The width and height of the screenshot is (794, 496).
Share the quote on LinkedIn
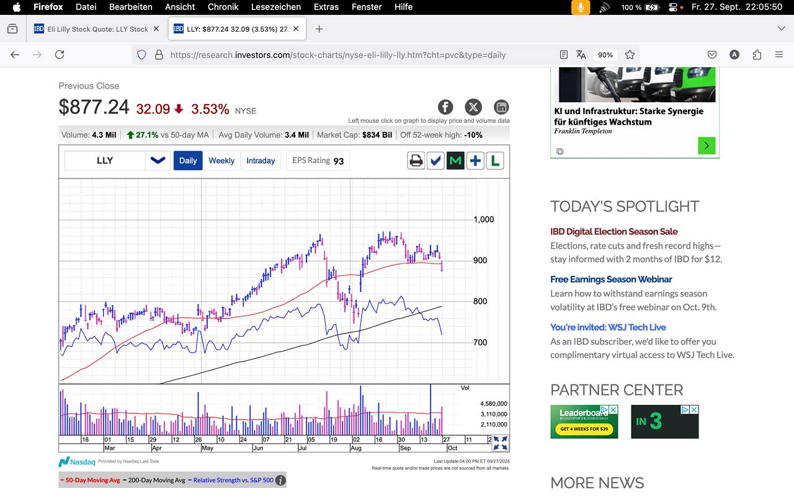(501, 107)
